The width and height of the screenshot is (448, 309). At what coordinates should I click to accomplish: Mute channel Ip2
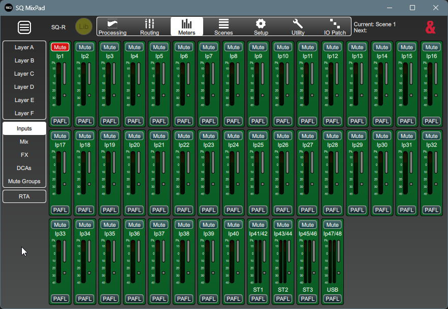click(x=85, y=47)
